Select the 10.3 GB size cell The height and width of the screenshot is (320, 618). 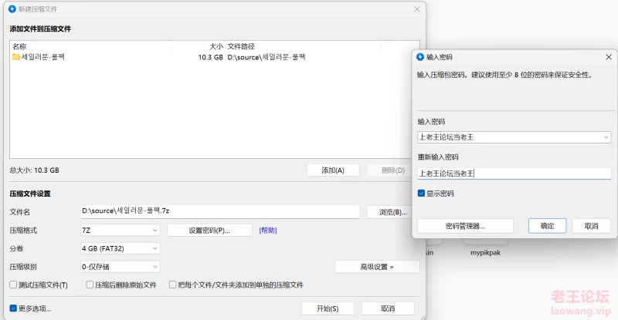[x=210, y=58]
